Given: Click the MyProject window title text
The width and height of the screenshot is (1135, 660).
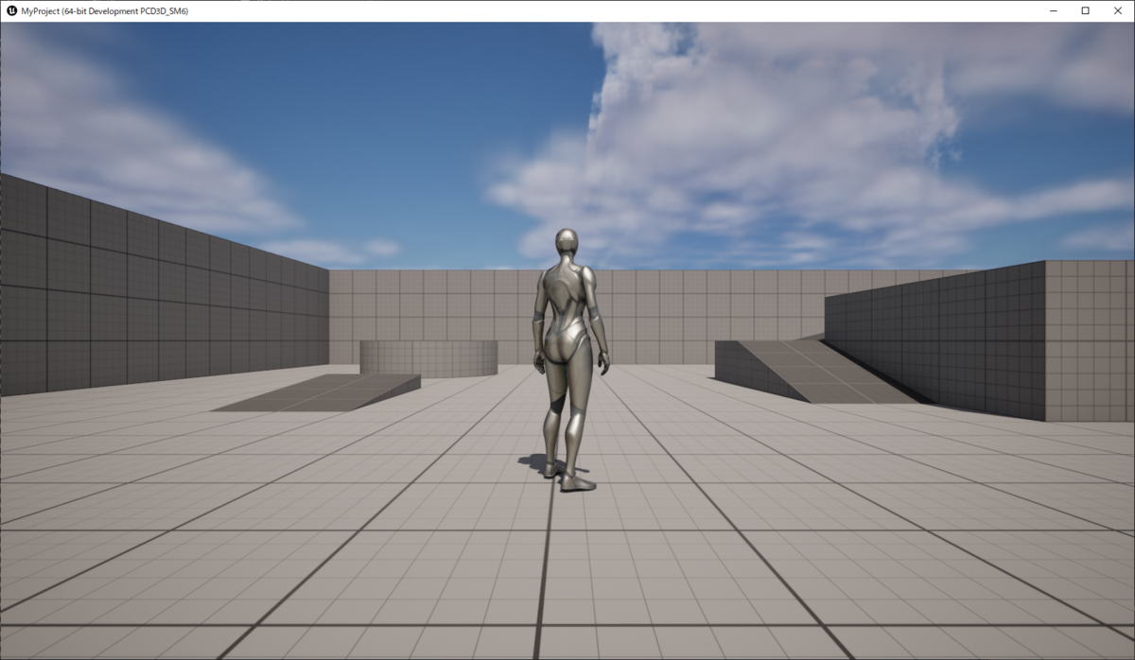Looking at the screenshot, I should (104, 10).
